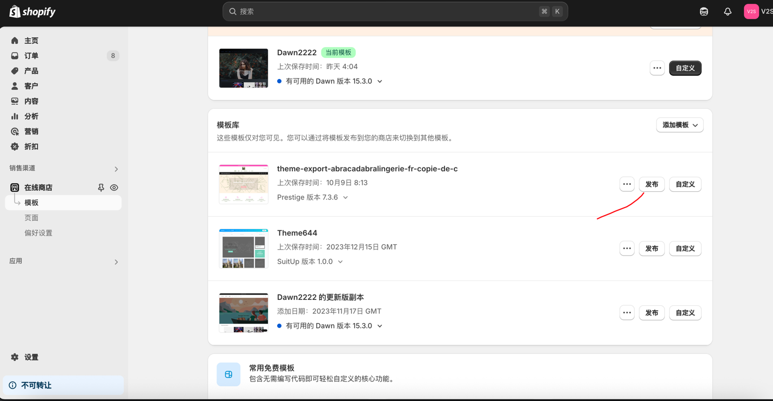Expand the SuitUp 版本 1.0.0 dropdown

tap(340, 262)
